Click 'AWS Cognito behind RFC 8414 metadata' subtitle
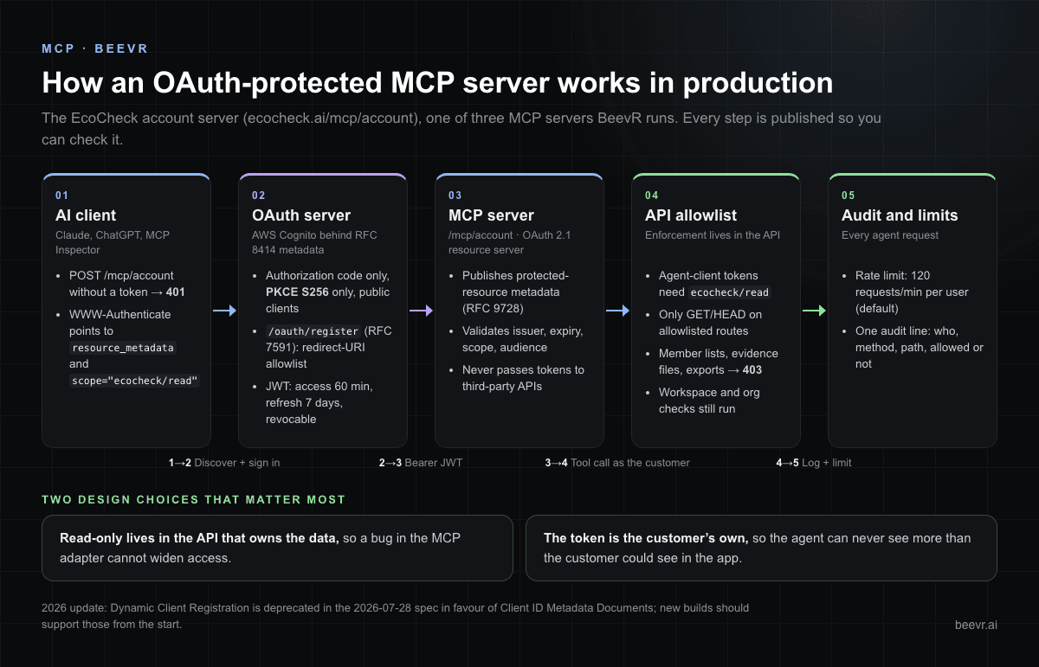1039x667 pixels. (x=314, y=242)
